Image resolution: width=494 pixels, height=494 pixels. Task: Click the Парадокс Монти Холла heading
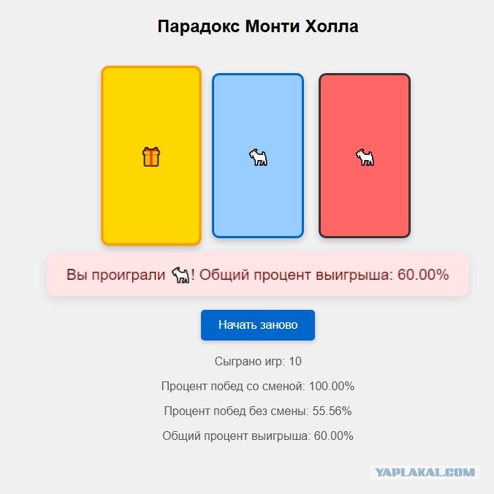[x=258, y=26]
